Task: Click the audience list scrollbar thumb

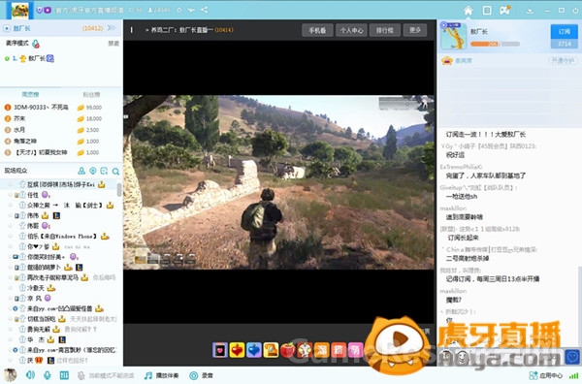Action: (119, 190)
